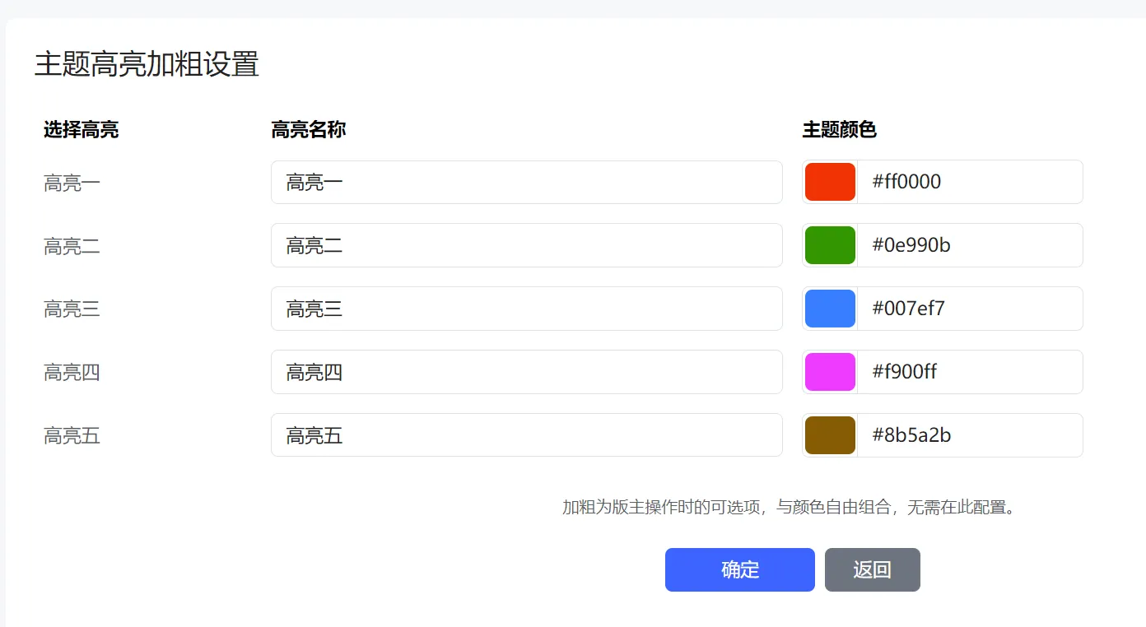Click the 选择高亮 column header
1146x627 pixels.
point(82,129)
